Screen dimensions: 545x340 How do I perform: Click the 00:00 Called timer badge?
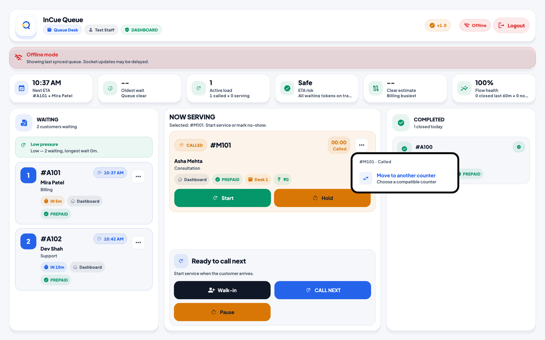point(339,146)
